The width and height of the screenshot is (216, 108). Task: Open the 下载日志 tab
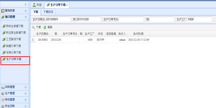coord(48,12)
